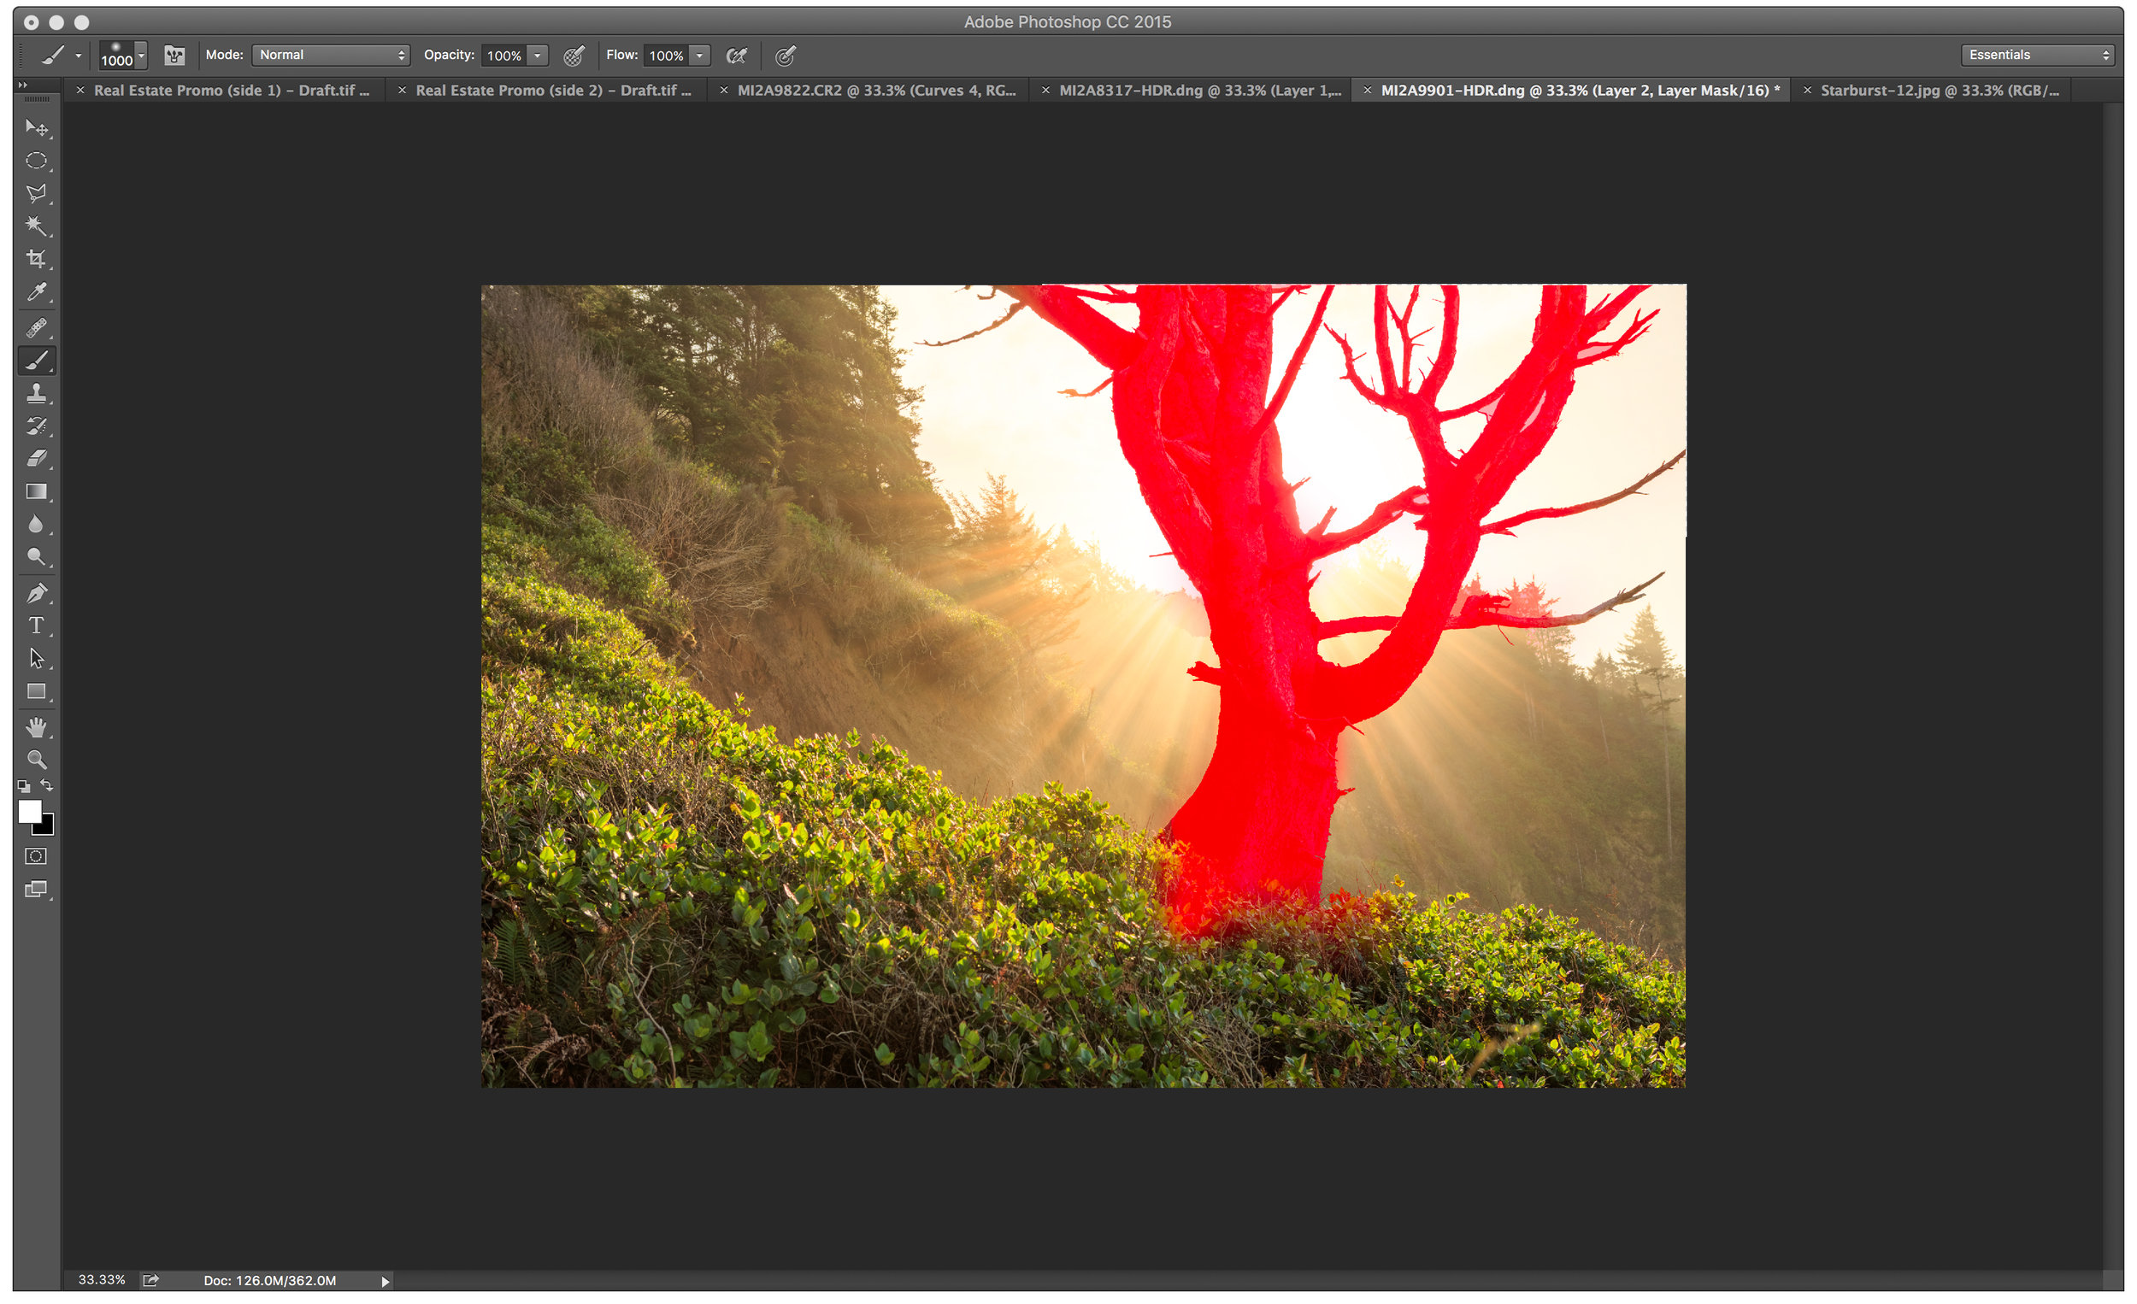Open the Flow slider dropdown arrow
Screen dimensions: 2137x1304
click(x=700, y=56)
